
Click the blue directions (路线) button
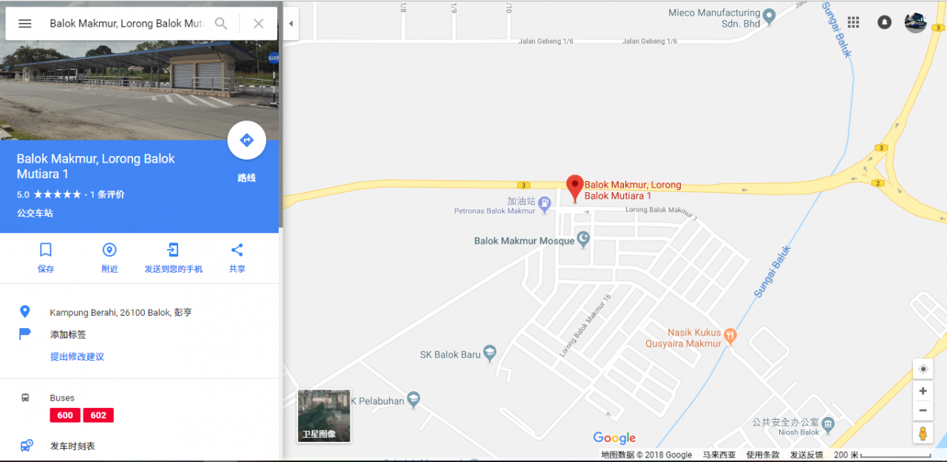[x=247, y=140]
